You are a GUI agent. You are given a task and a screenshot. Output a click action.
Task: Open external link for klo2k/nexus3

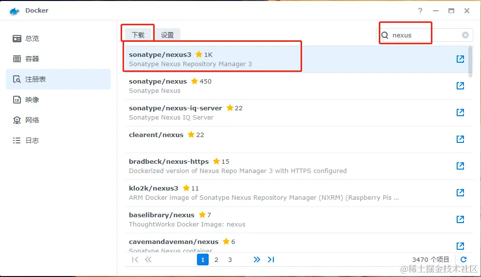click(460, 192)
